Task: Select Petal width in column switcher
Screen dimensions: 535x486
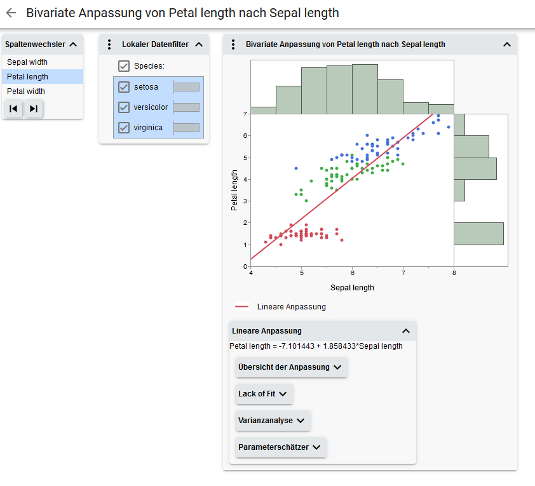Action: coord(26,91)
